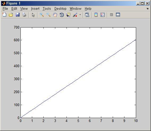This screenshot has width=151, height=131.
Task: Print the figure using printer icon
Action: [x=24, y=15]
